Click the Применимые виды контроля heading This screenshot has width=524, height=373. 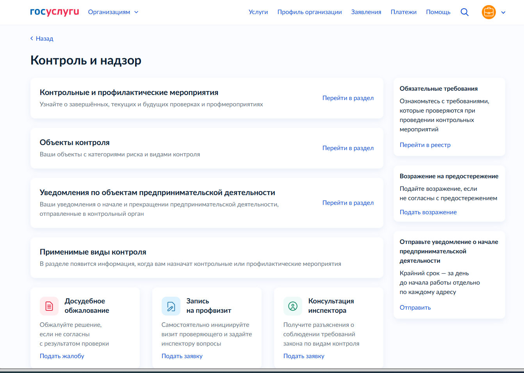click(x=93, y=252)
